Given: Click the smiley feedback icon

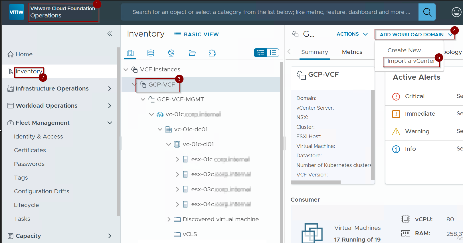Looking at the screenshot, I should tap(456, 12).
